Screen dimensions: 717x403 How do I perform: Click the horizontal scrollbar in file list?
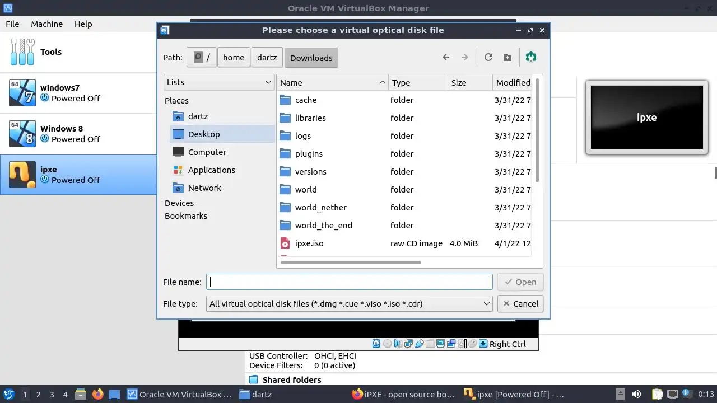click(351, 261)
